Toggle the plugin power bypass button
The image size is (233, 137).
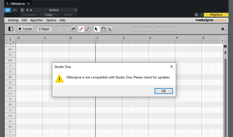coord(7,10)
